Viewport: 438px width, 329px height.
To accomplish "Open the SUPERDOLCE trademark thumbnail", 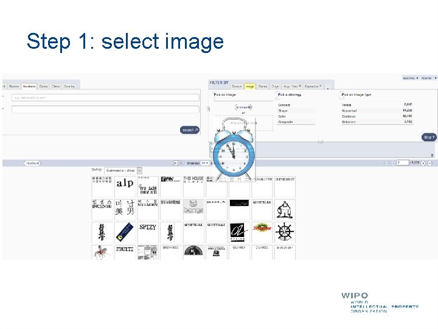I will 285,186.
